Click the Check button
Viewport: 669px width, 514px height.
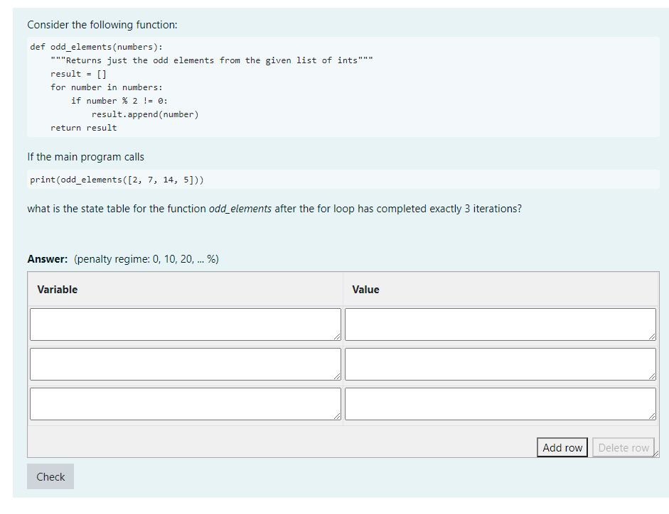(50, 476)
